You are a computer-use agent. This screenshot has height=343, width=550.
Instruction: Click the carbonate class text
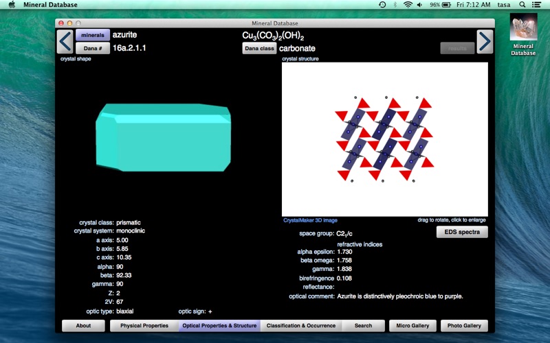[297, 48]
